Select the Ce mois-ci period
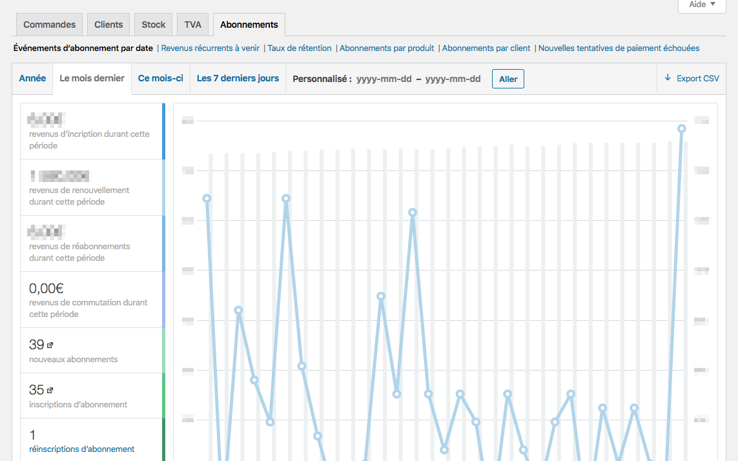The width and height of the screenshot is (738, 461). pos(160,77)
